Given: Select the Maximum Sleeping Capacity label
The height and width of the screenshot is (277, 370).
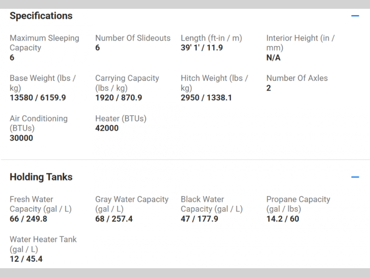Looking at the screenshot, I should (x=44, y=43).
